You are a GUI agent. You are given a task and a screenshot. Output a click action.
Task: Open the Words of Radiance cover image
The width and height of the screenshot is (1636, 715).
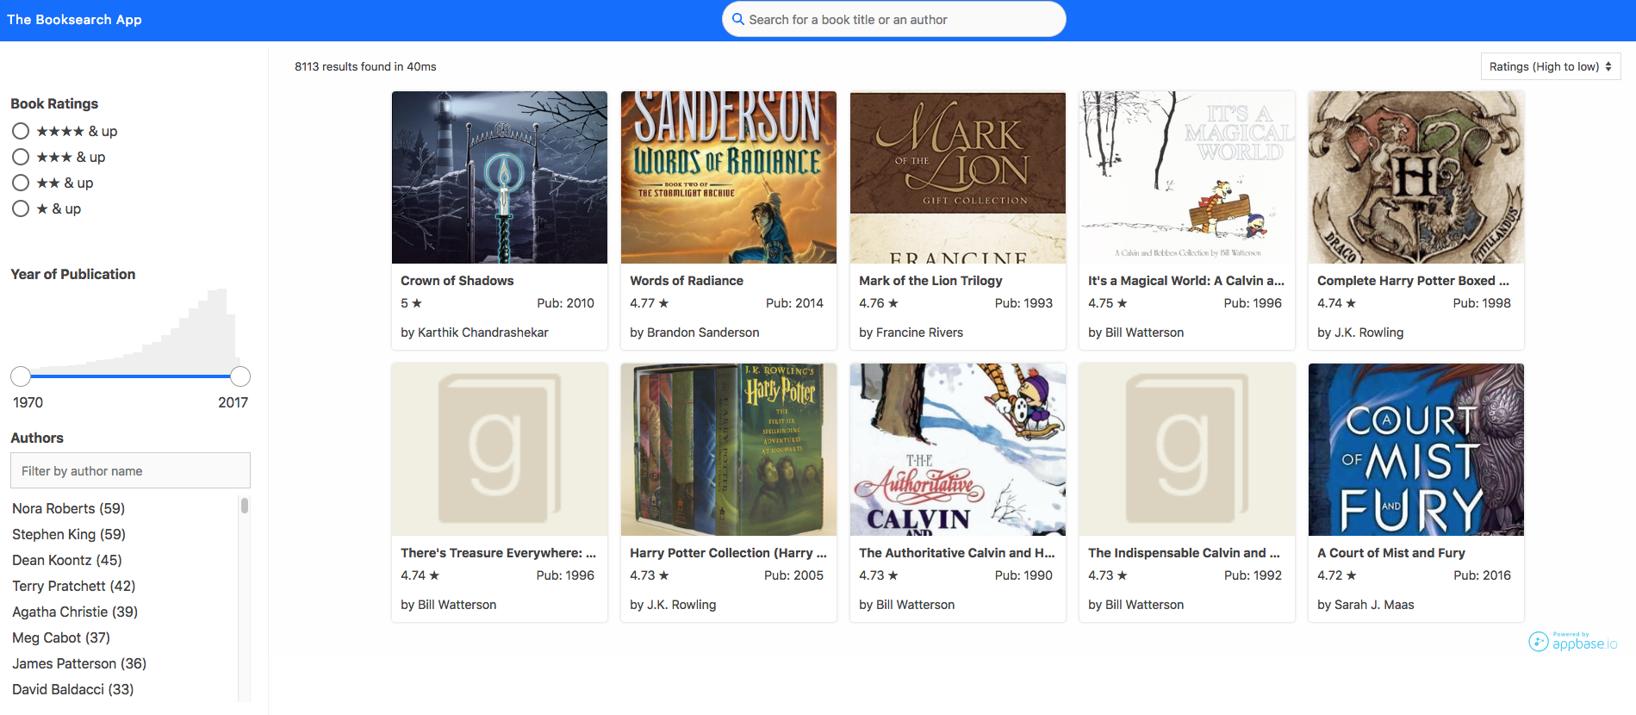pyautogui.click(x=729, y=177)
